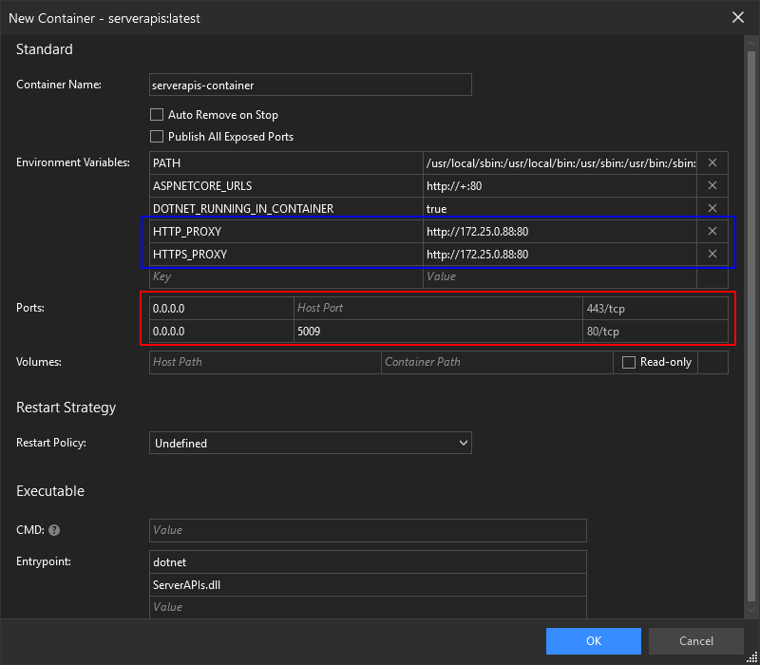Click the CMD value input field
760x665 pixels.
[x=368, y=530]
